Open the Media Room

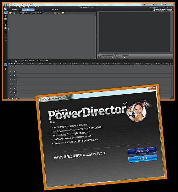click(x=5, y=13)
